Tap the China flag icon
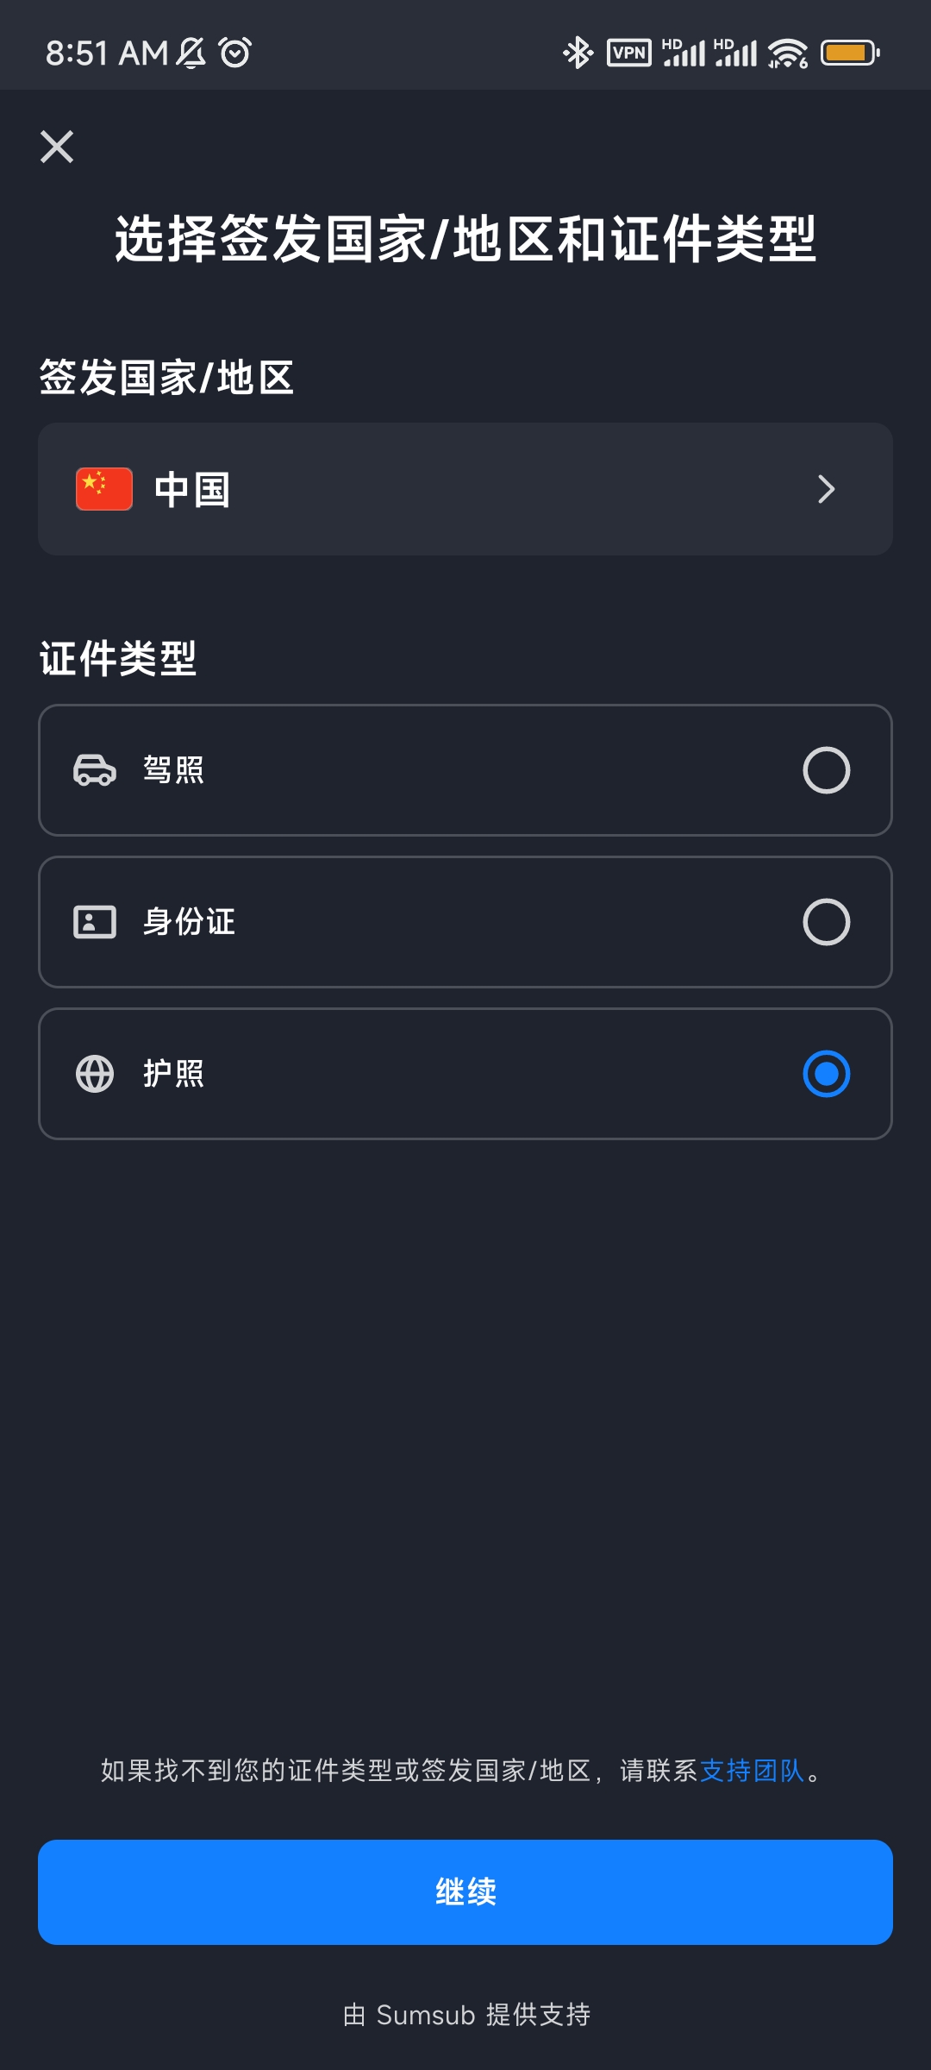This screenshot has width=931, height=2070. (104, 489)
